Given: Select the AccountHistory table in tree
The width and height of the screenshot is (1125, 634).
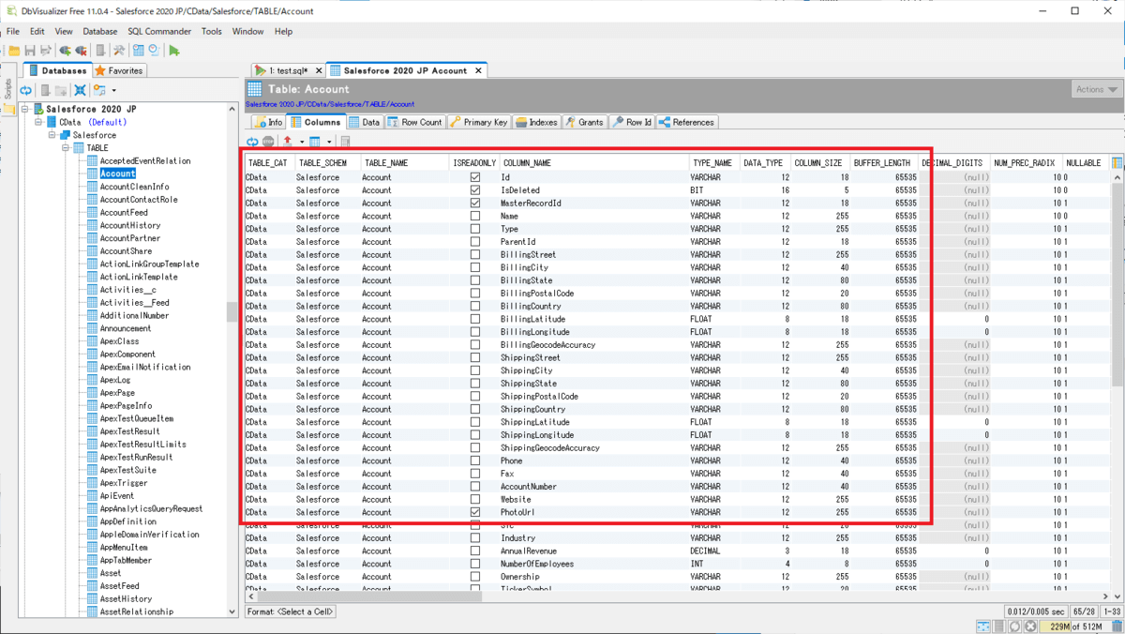Looking at the screenshot, I should 129,225.
